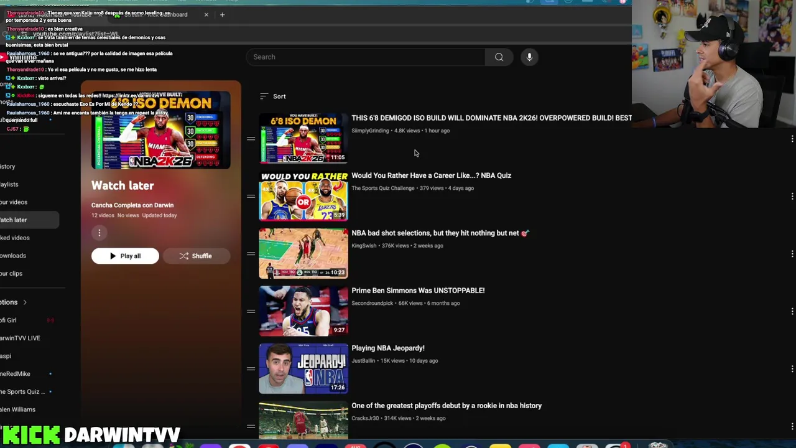Open Jalen Williams subscription channel
Screen dimensions: 796x448
[x=17, y=409]
